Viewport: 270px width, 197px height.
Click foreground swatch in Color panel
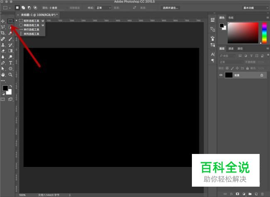coord(222,25)
